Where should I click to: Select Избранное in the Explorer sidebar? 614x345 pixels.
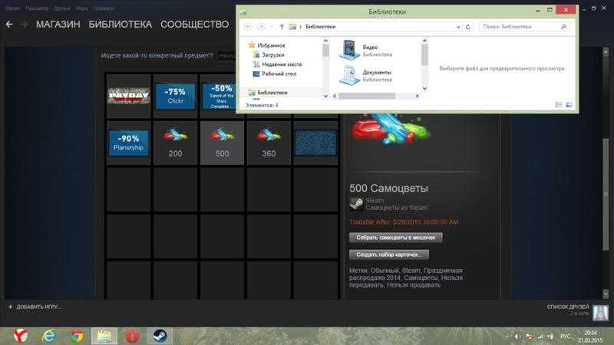pos(271,45)
